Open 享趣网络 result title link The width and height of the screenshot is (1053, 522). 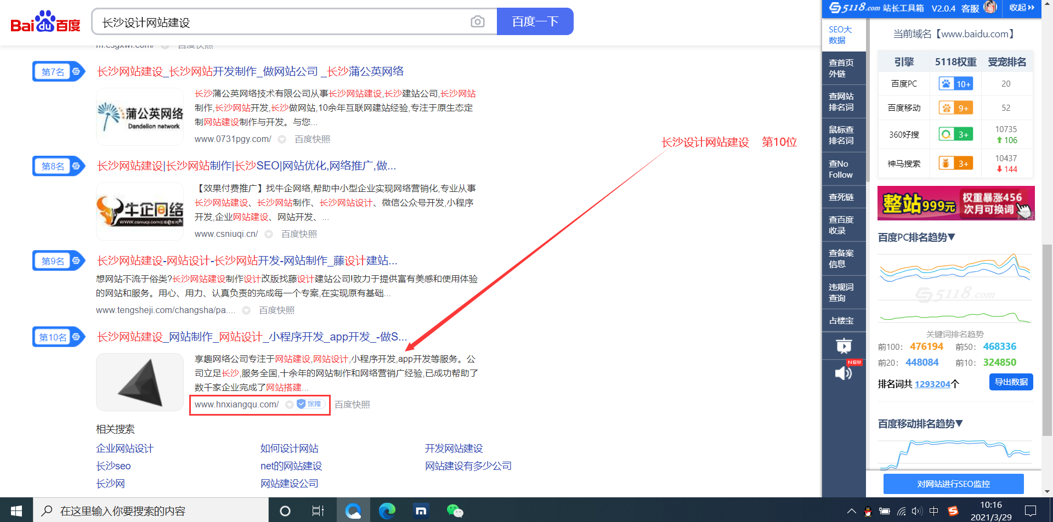click(252, 337)
